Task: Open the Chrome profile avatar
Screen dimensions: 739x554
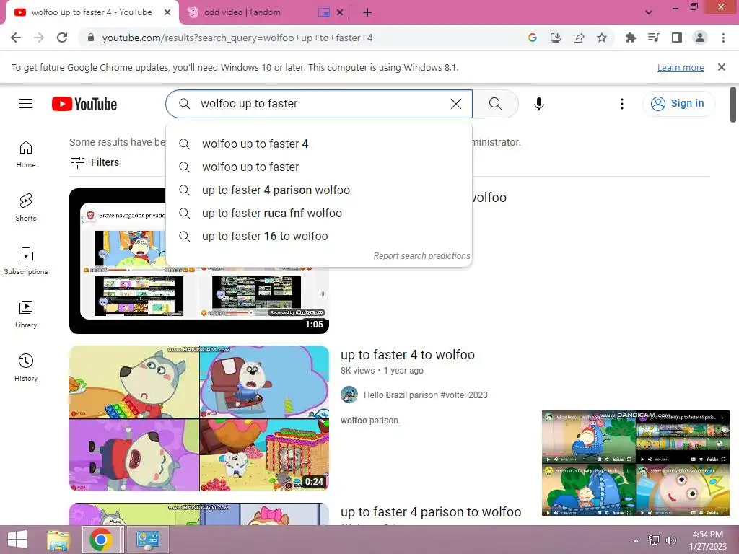Action: click(700, 38)
